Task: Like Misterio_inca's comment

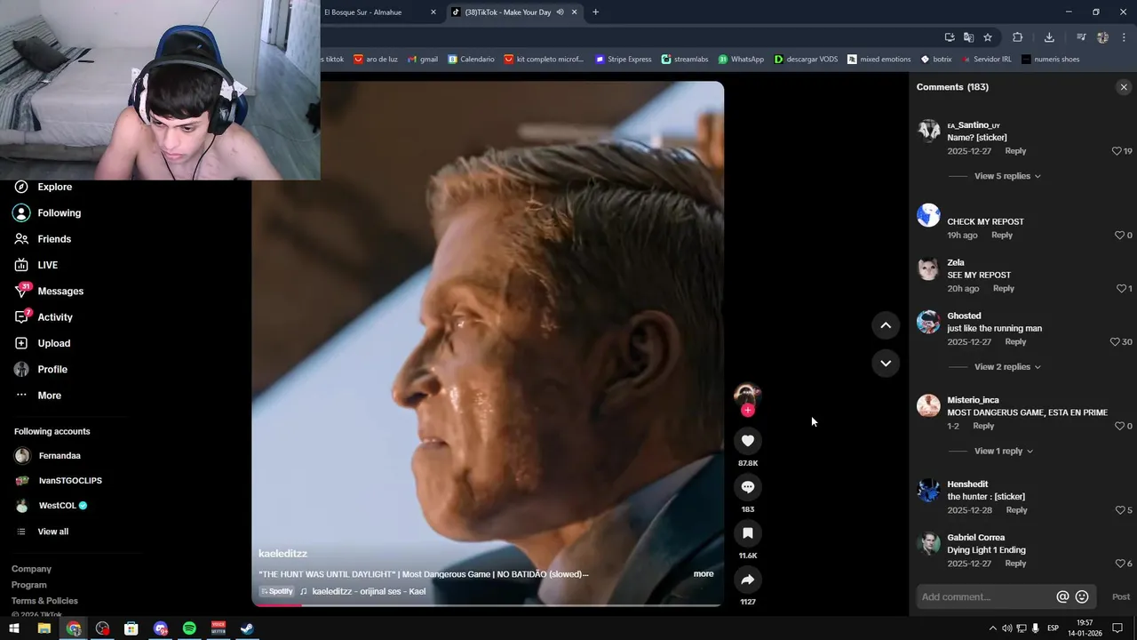Action: click(1119, 427)
